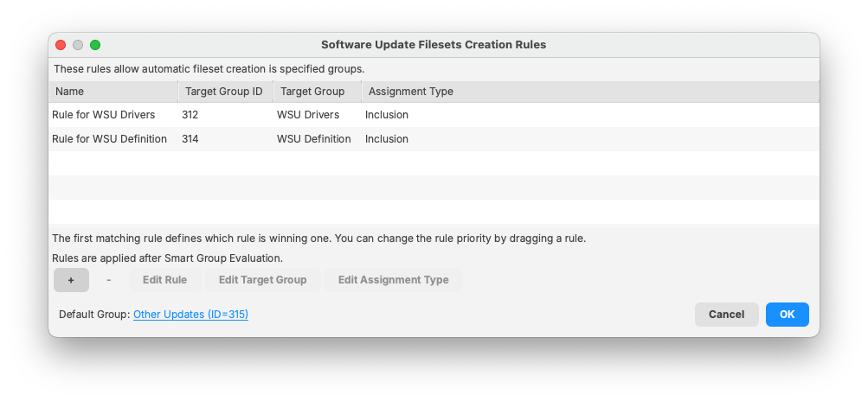The height and width of the screenshot is (401, 868).
Task: Click the WSU Definition target group cell
Action: pyautogui.click(x=314, y=139)
